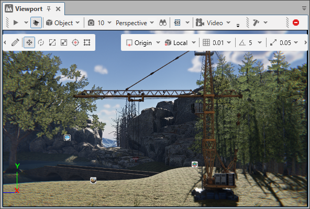This screenshot has width=310, height=209.
Task: Select the second scale tool icon
Action: click(64, 42)
